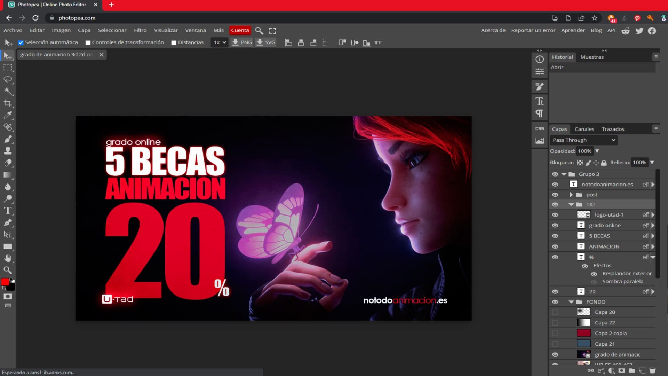Click the delete layer trash icon
668x376 pixels.
click(653, 371)
